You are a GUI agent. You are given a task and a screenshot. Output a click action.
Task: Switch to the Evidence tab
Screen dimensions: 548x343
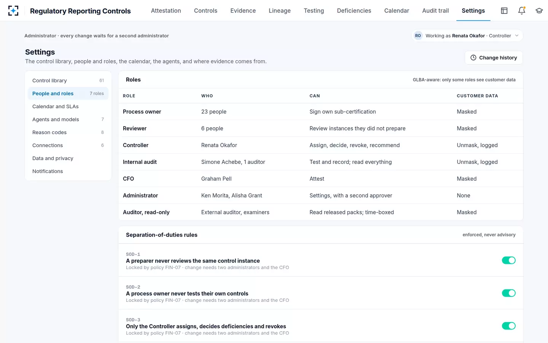243,11
